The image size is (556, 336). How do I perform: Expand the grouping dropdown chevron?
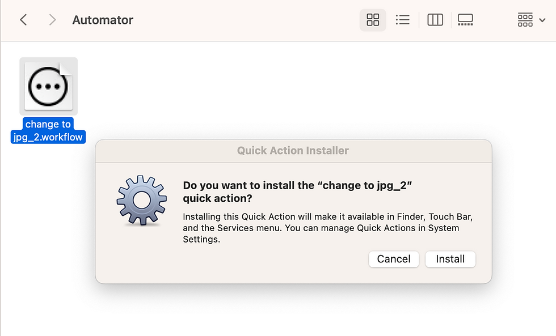(542, 20)
